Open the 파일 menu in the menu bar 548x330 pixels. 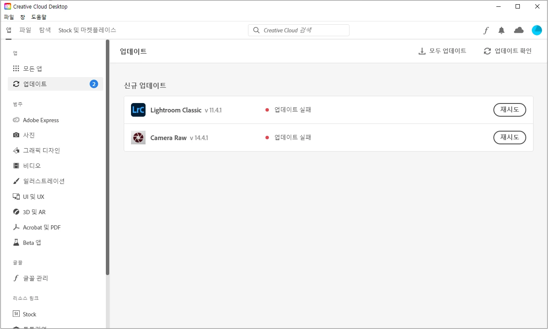click(9, 17)
